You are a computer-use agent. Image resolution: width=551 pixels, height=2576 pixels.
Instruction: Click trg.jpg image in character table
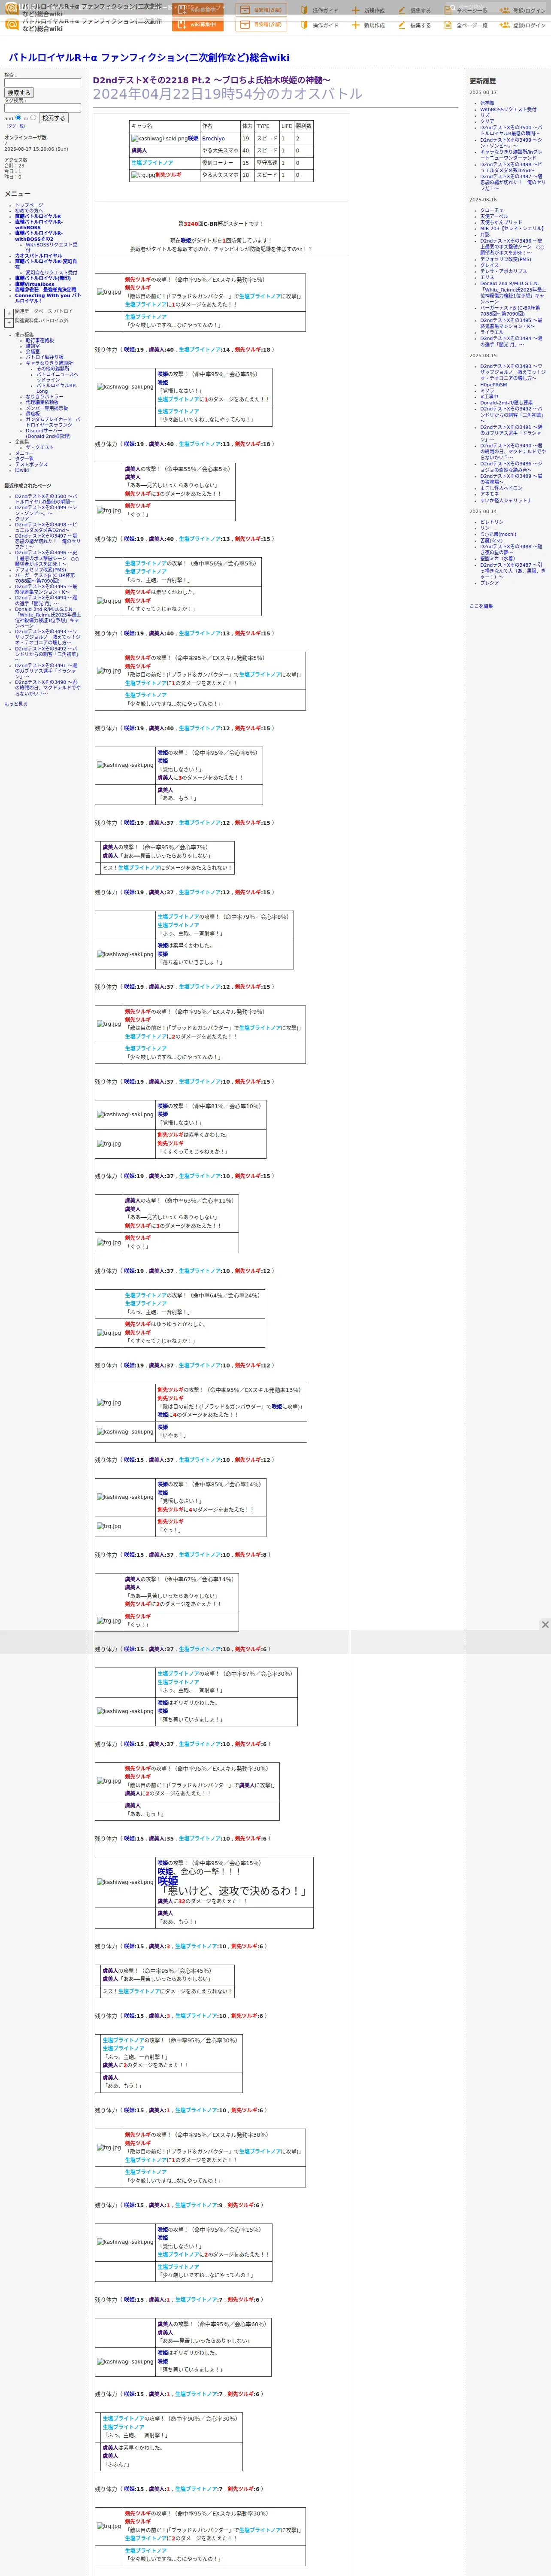143,175
